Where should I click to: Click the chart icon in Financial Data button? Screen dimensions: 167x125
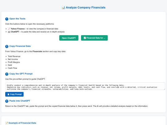pyautogui.click(x=85, y=38)
